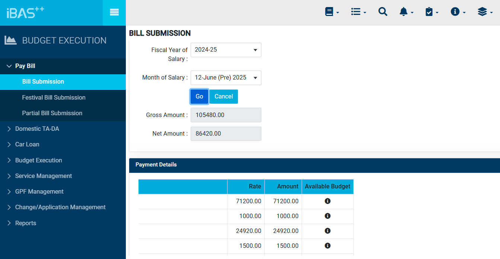Select Festival Bill Submission menu item

click(x=54, y=98)
